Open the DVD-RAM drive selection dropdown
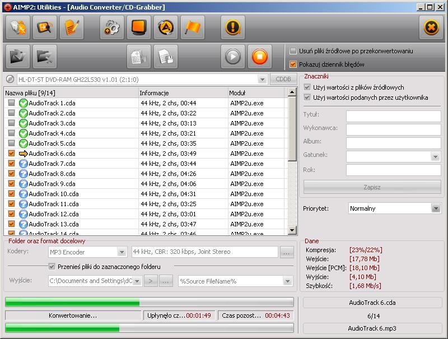 (x=262, y=79)
